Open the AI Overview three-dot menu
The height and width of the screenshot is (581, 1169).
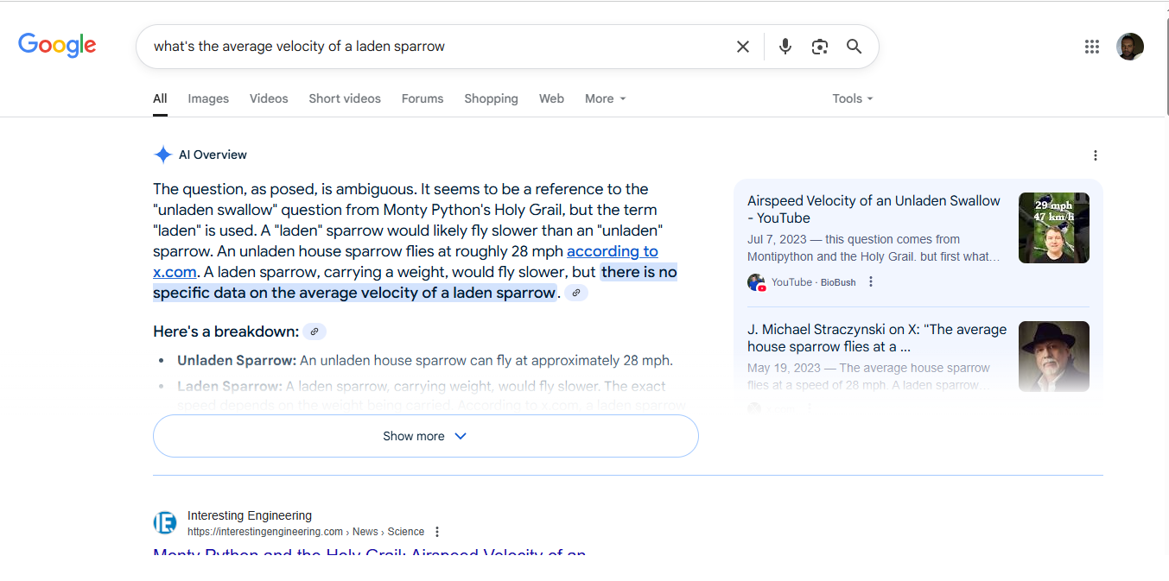tap(1096, 155)
